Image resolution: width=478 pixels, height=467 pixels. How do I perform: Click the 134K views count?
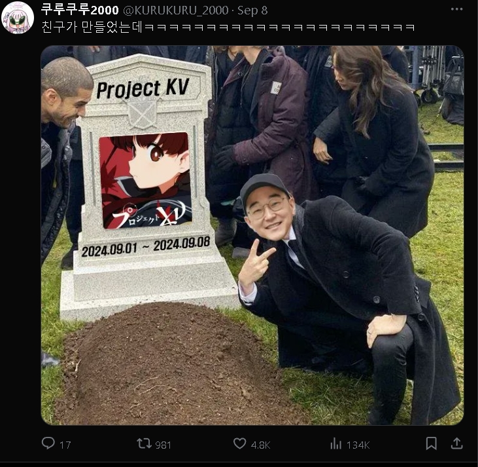tap(358, 445)
